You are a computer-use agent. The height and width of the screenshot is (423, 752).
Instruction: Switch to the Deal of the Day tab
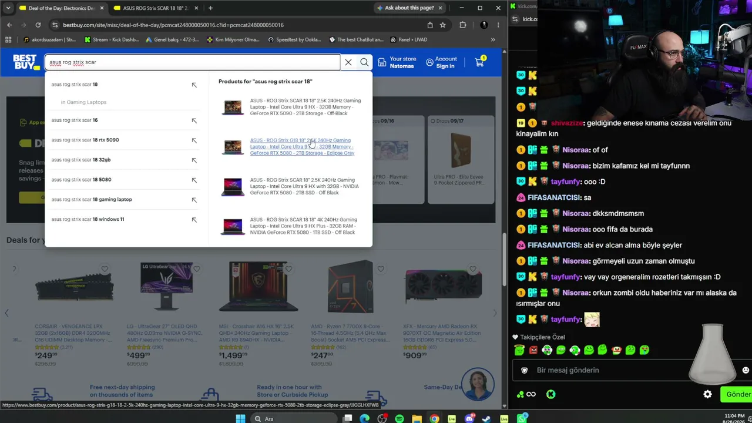[61, 8]
